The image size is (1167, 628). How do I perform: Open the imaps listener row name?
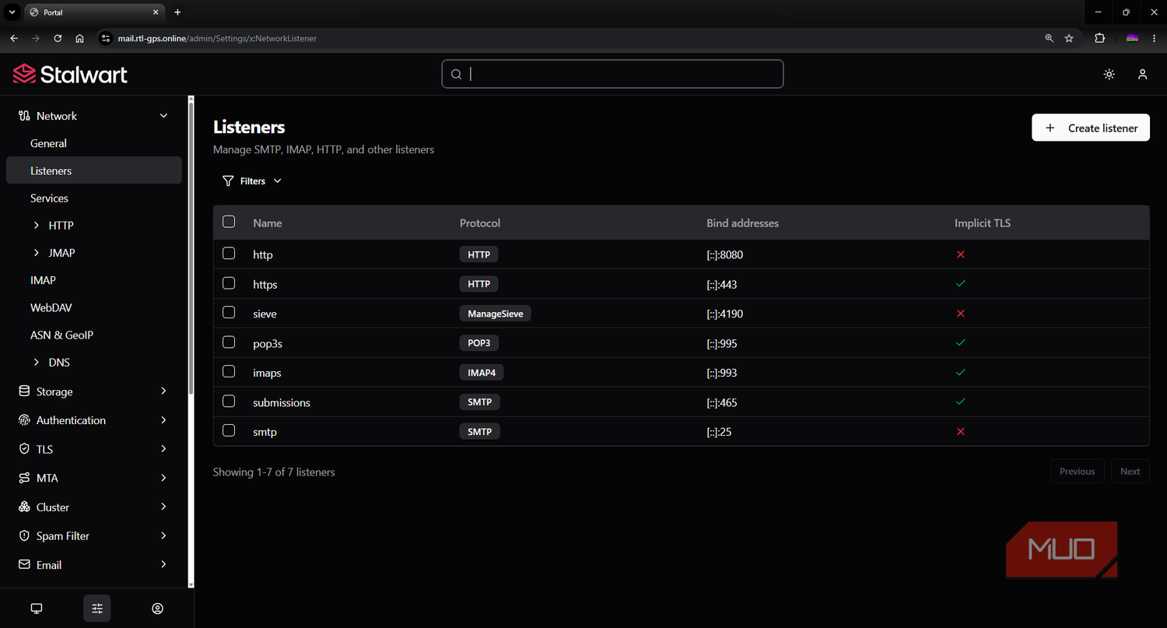pyautogui.click(x=267, y=373)
